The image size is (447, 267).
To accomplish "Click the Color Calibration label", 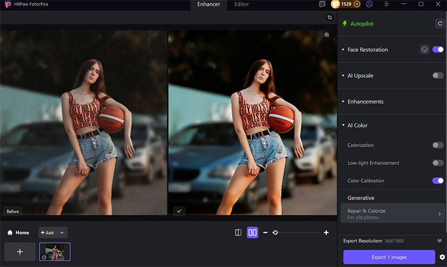I will (x=366, y=181).
